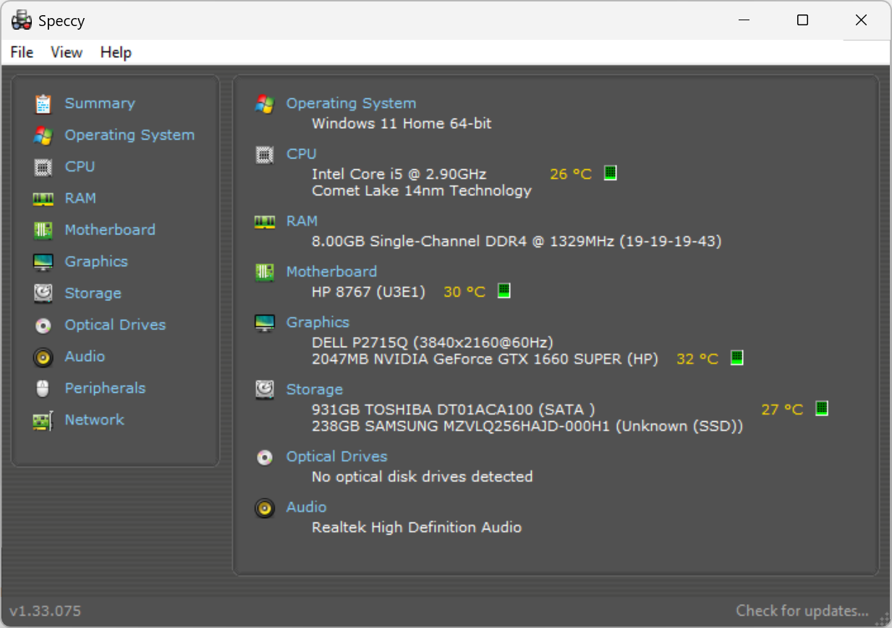This screenshot has height=628, width=892.
Task: Click the Graphics heading link in main panel
Action: (318, 323)
